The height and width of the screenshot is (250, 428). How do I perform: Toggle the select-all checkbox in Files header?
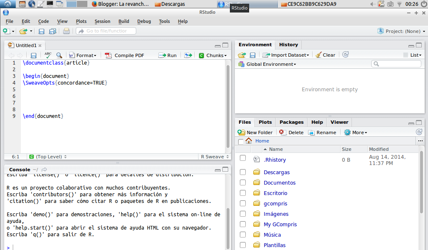tap(241, 141)
